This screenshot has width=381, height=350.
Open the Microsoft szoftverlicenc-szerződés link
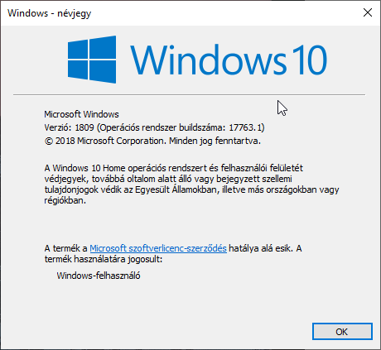(158, 248)
